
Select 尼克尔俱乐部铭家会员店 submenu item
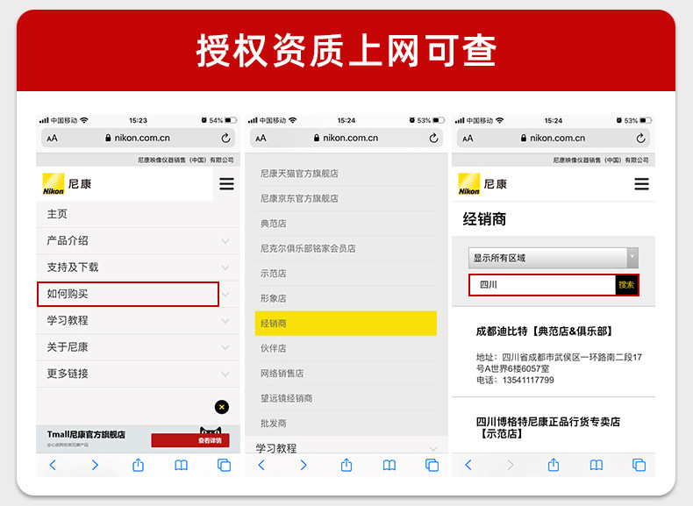346,248
